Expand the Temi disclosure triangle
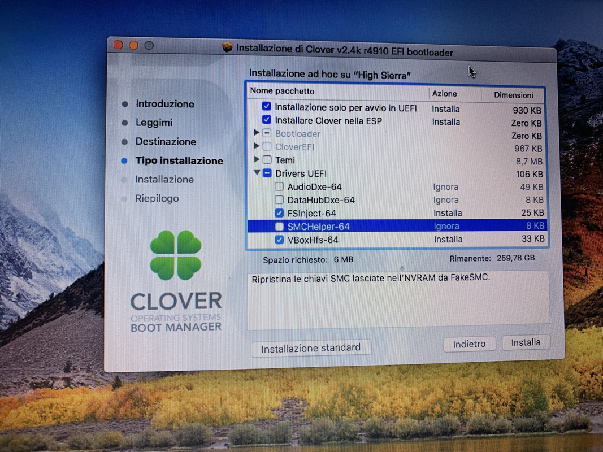Screen dimensions: 603x452 257,159
